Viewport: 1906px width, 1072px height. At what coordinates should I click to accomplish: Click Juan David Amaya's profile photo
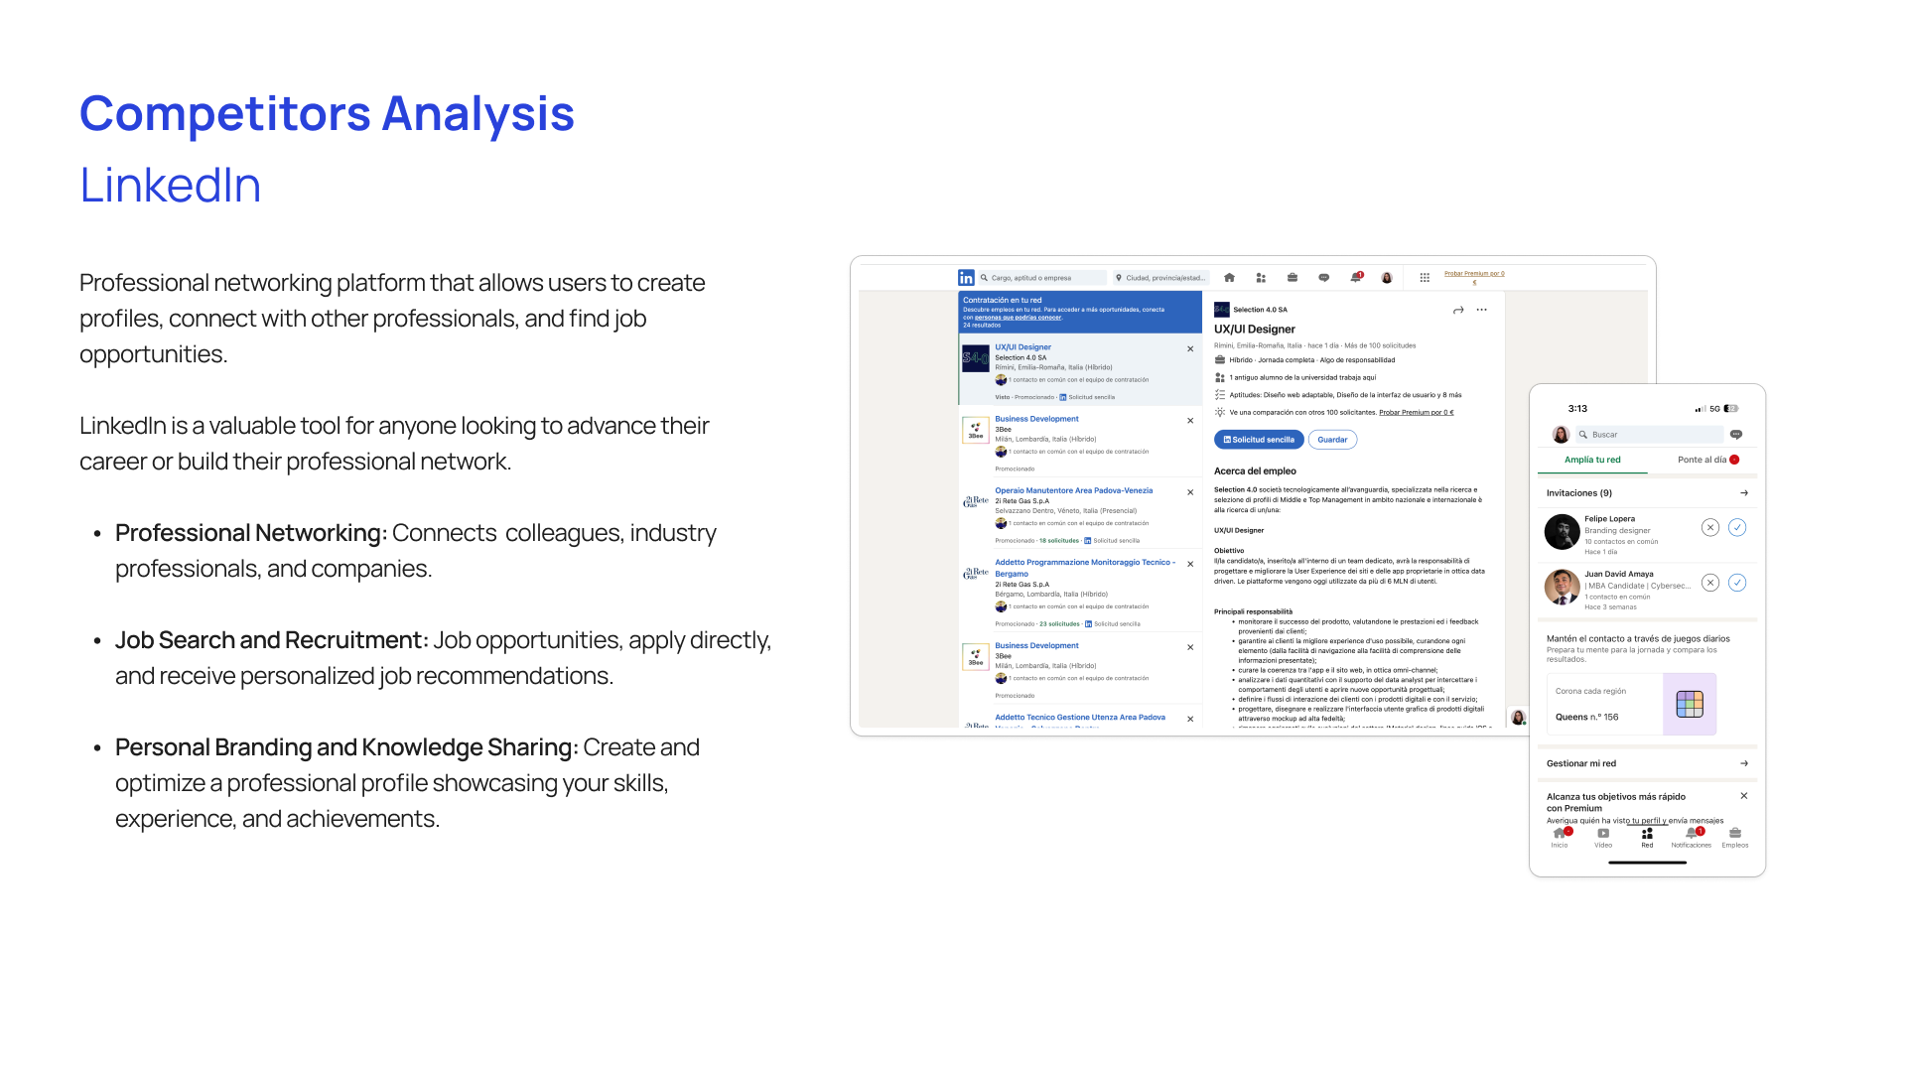(x=1562, y=587)
